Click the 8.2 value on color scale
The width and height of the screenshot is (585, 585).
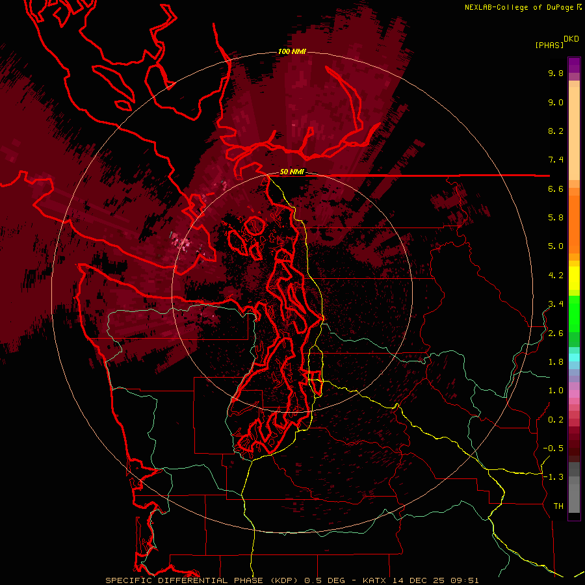click(x=556, y=131)
